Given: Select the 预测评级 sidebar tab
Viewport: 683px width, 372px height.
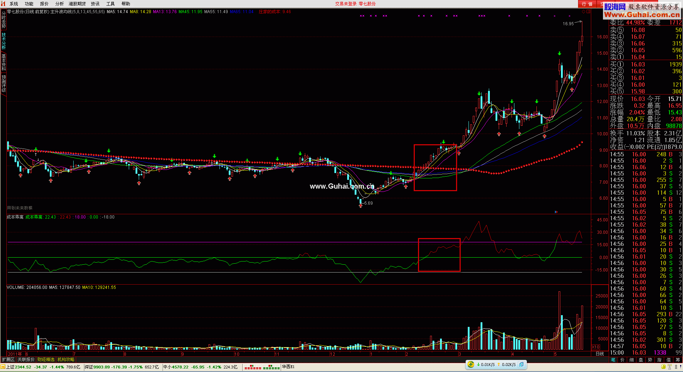Looking at the screenshot, I should tap(4, 83).
